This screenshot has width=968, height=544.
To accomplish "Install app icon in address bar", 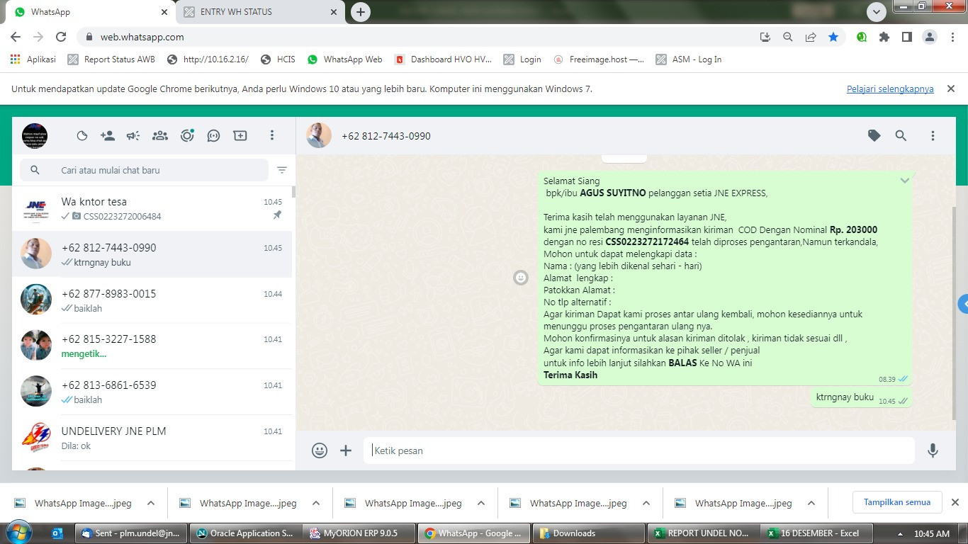I will [765, 37].
